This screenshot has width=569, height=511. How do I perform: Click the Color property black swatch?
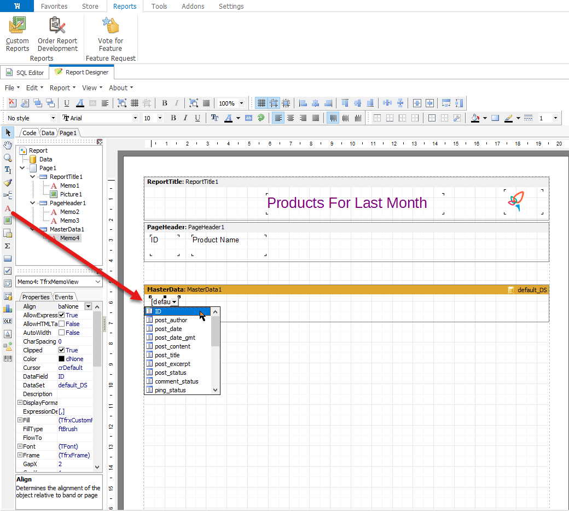[62, 359]
